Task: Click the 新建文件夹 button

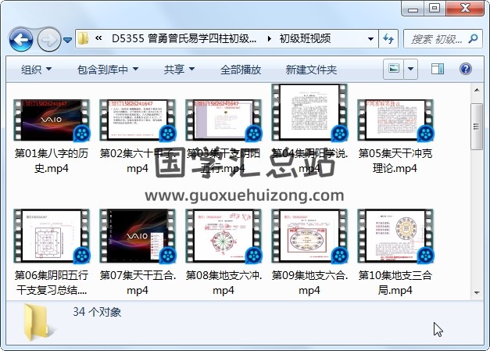Action: [311, 70]
